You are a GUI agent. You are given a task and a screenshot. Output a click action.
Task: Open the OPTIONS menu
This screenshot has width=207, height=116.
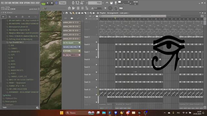point(27,3)
